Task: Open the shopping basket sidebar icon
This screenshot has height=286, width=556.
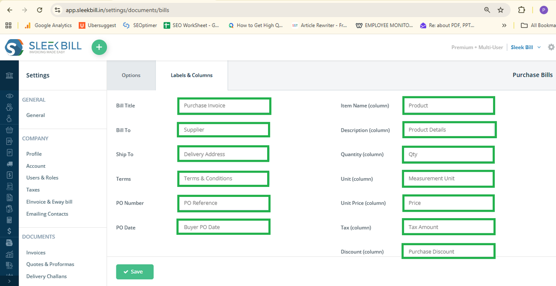Action: pyautogui.click(x=9, y=130)
